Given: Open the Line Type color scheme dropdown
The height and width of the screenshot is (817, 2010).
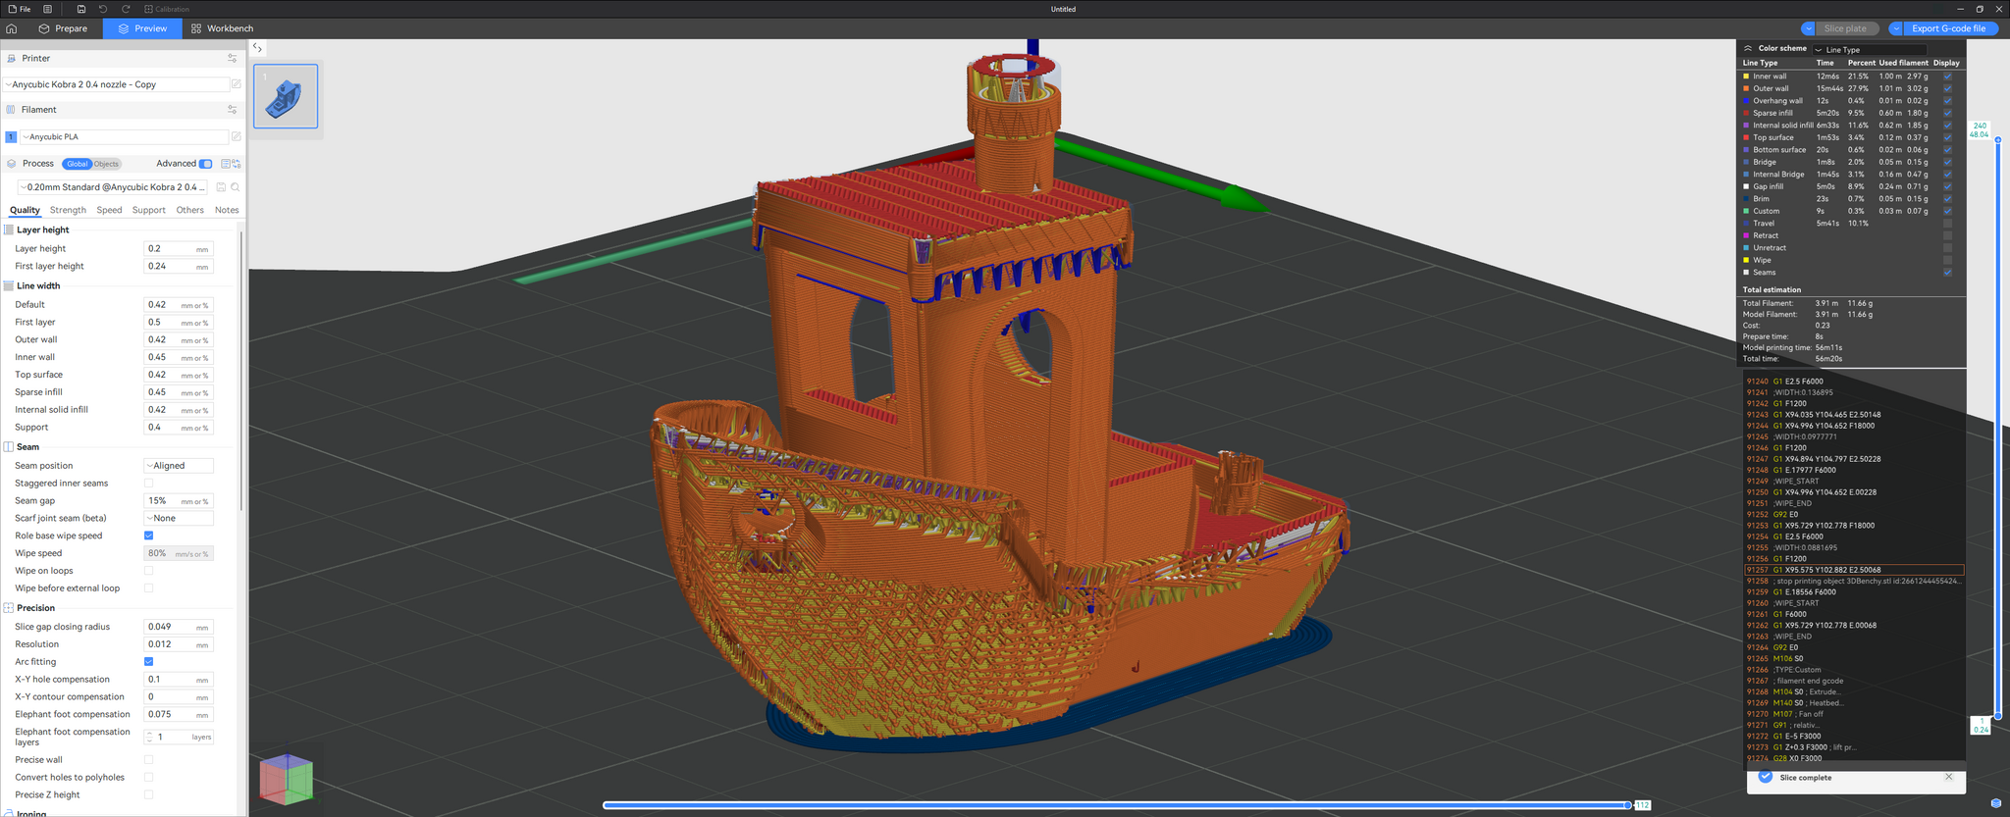Looking at the screenshot, I should click(1870, 49).
